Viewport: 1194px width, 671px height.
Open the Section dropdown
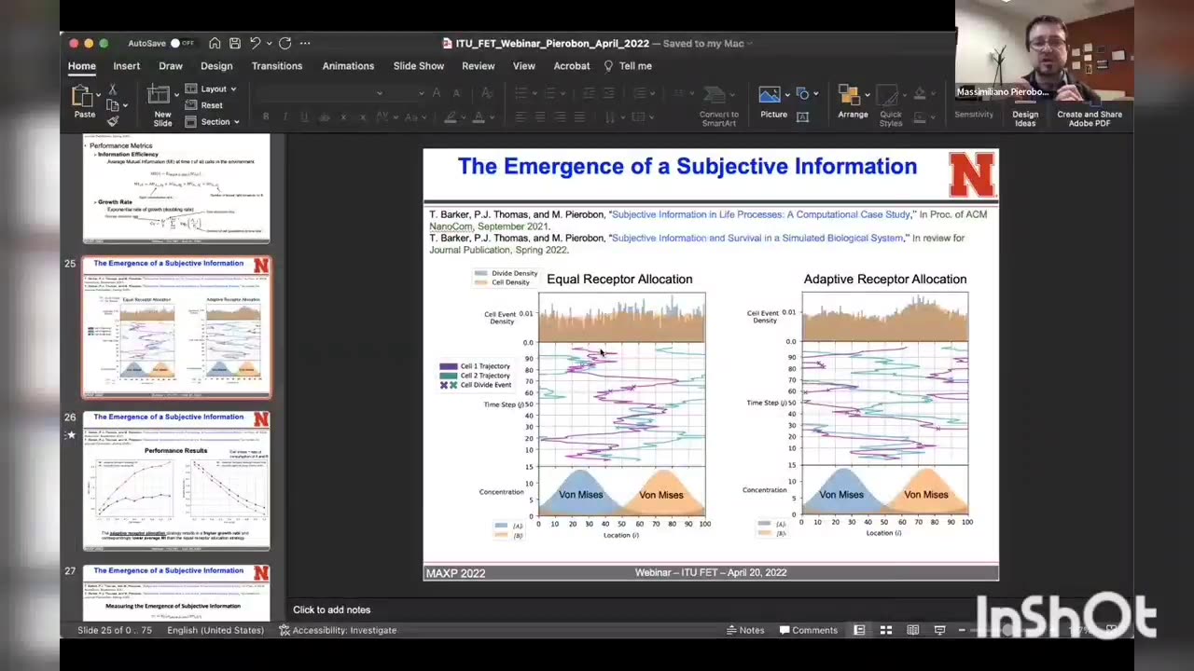click(x=212, y=122)
